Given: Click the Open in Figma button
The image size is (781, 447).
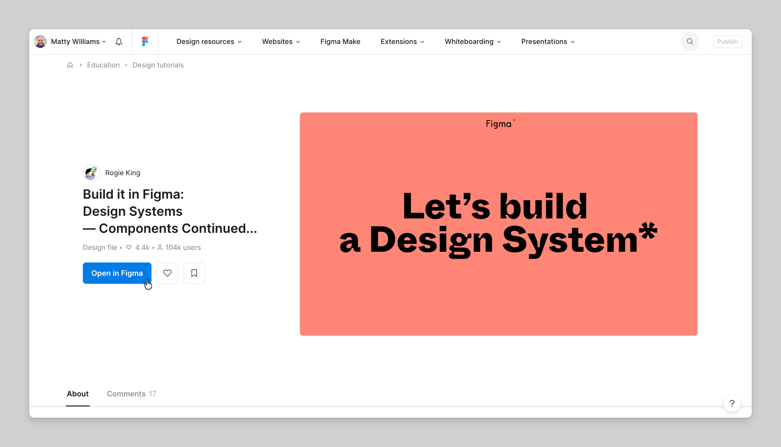Looking at the screenshot, I should 117,273.
